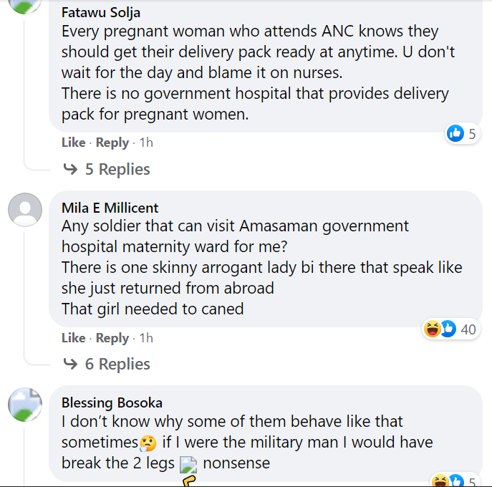Go to Blessing Bosoka's profile name
This screenshot has width=492, height=487.
[x=112, y=402]
